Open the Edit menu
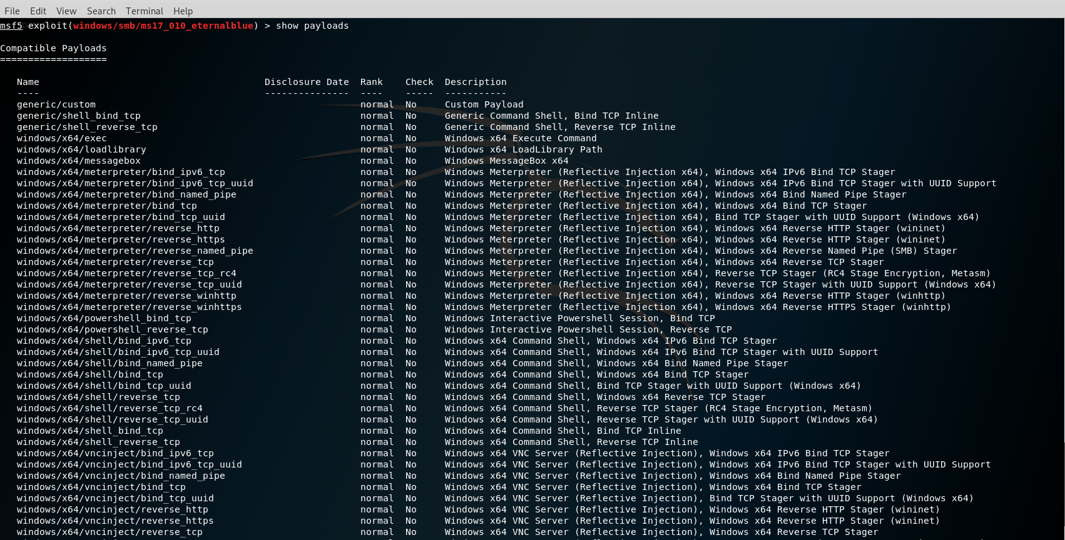This screenshot has height=540, width=1065. coord(38,11)
